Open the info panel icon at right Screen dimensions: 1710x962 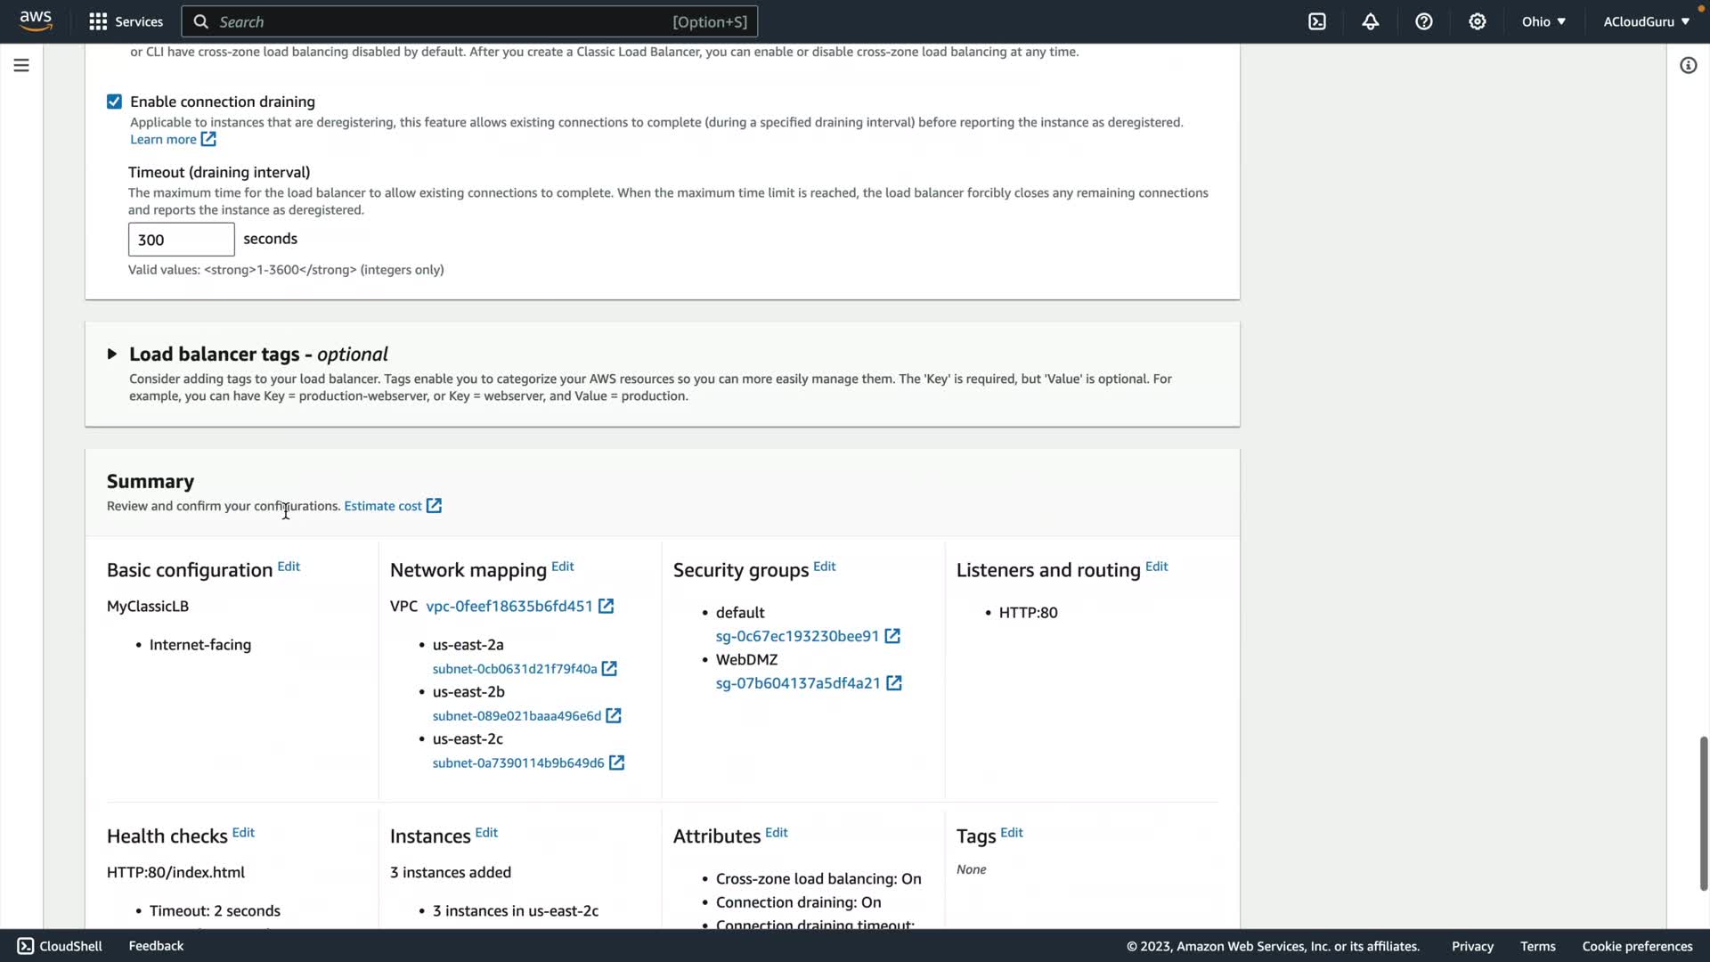(x=1688, y=65)
